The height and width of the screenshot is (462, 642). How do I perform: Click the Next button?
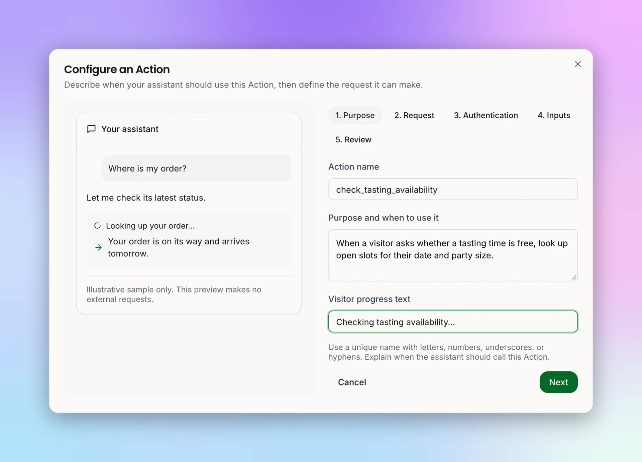pos(558,382)
